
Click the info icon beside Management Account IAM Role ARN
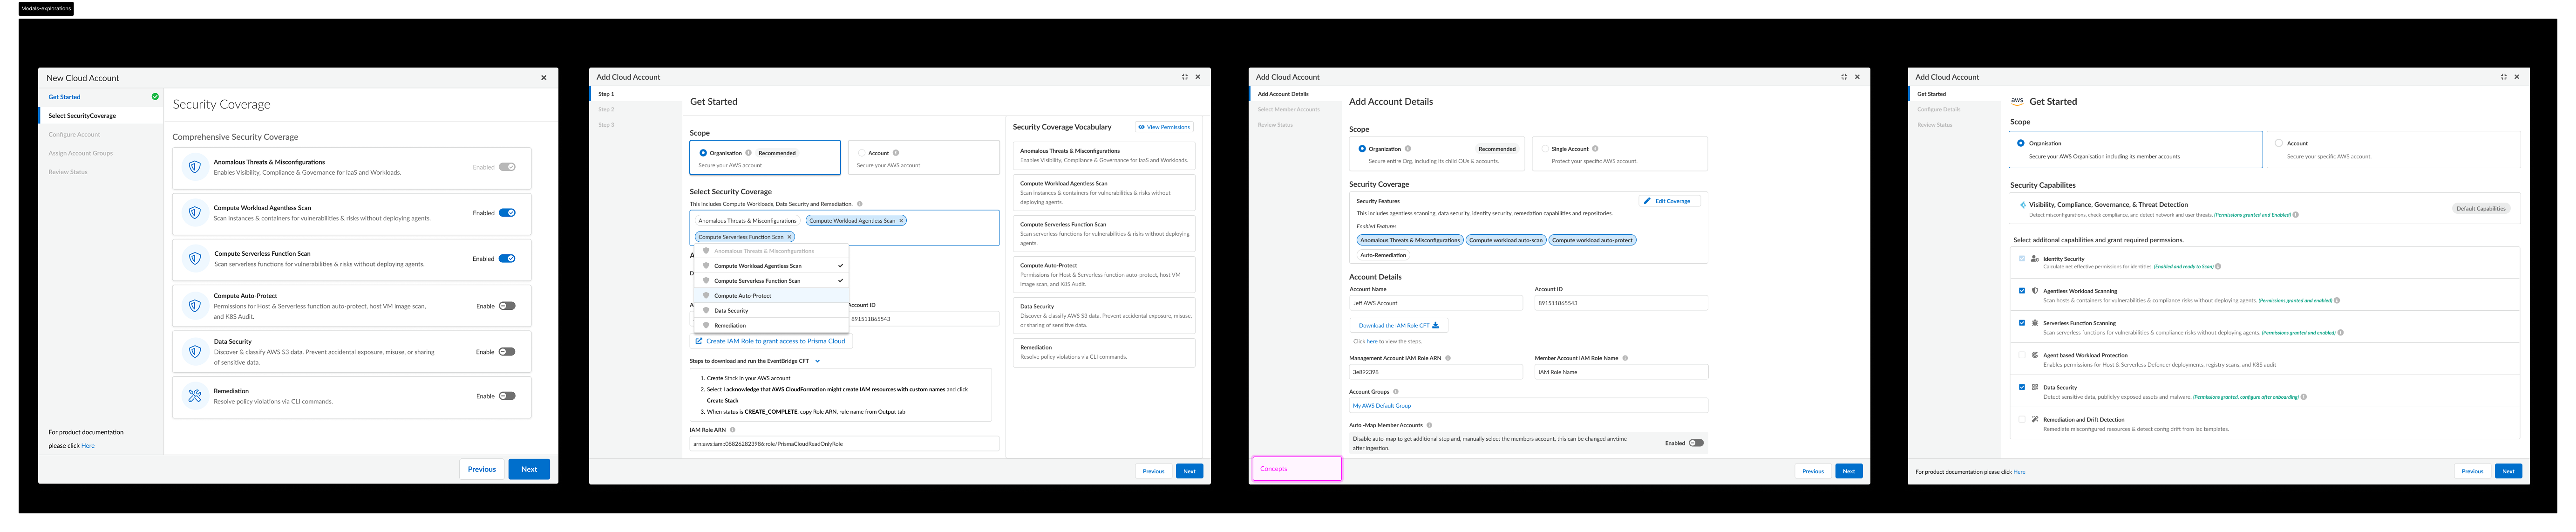coord(1448,358)
